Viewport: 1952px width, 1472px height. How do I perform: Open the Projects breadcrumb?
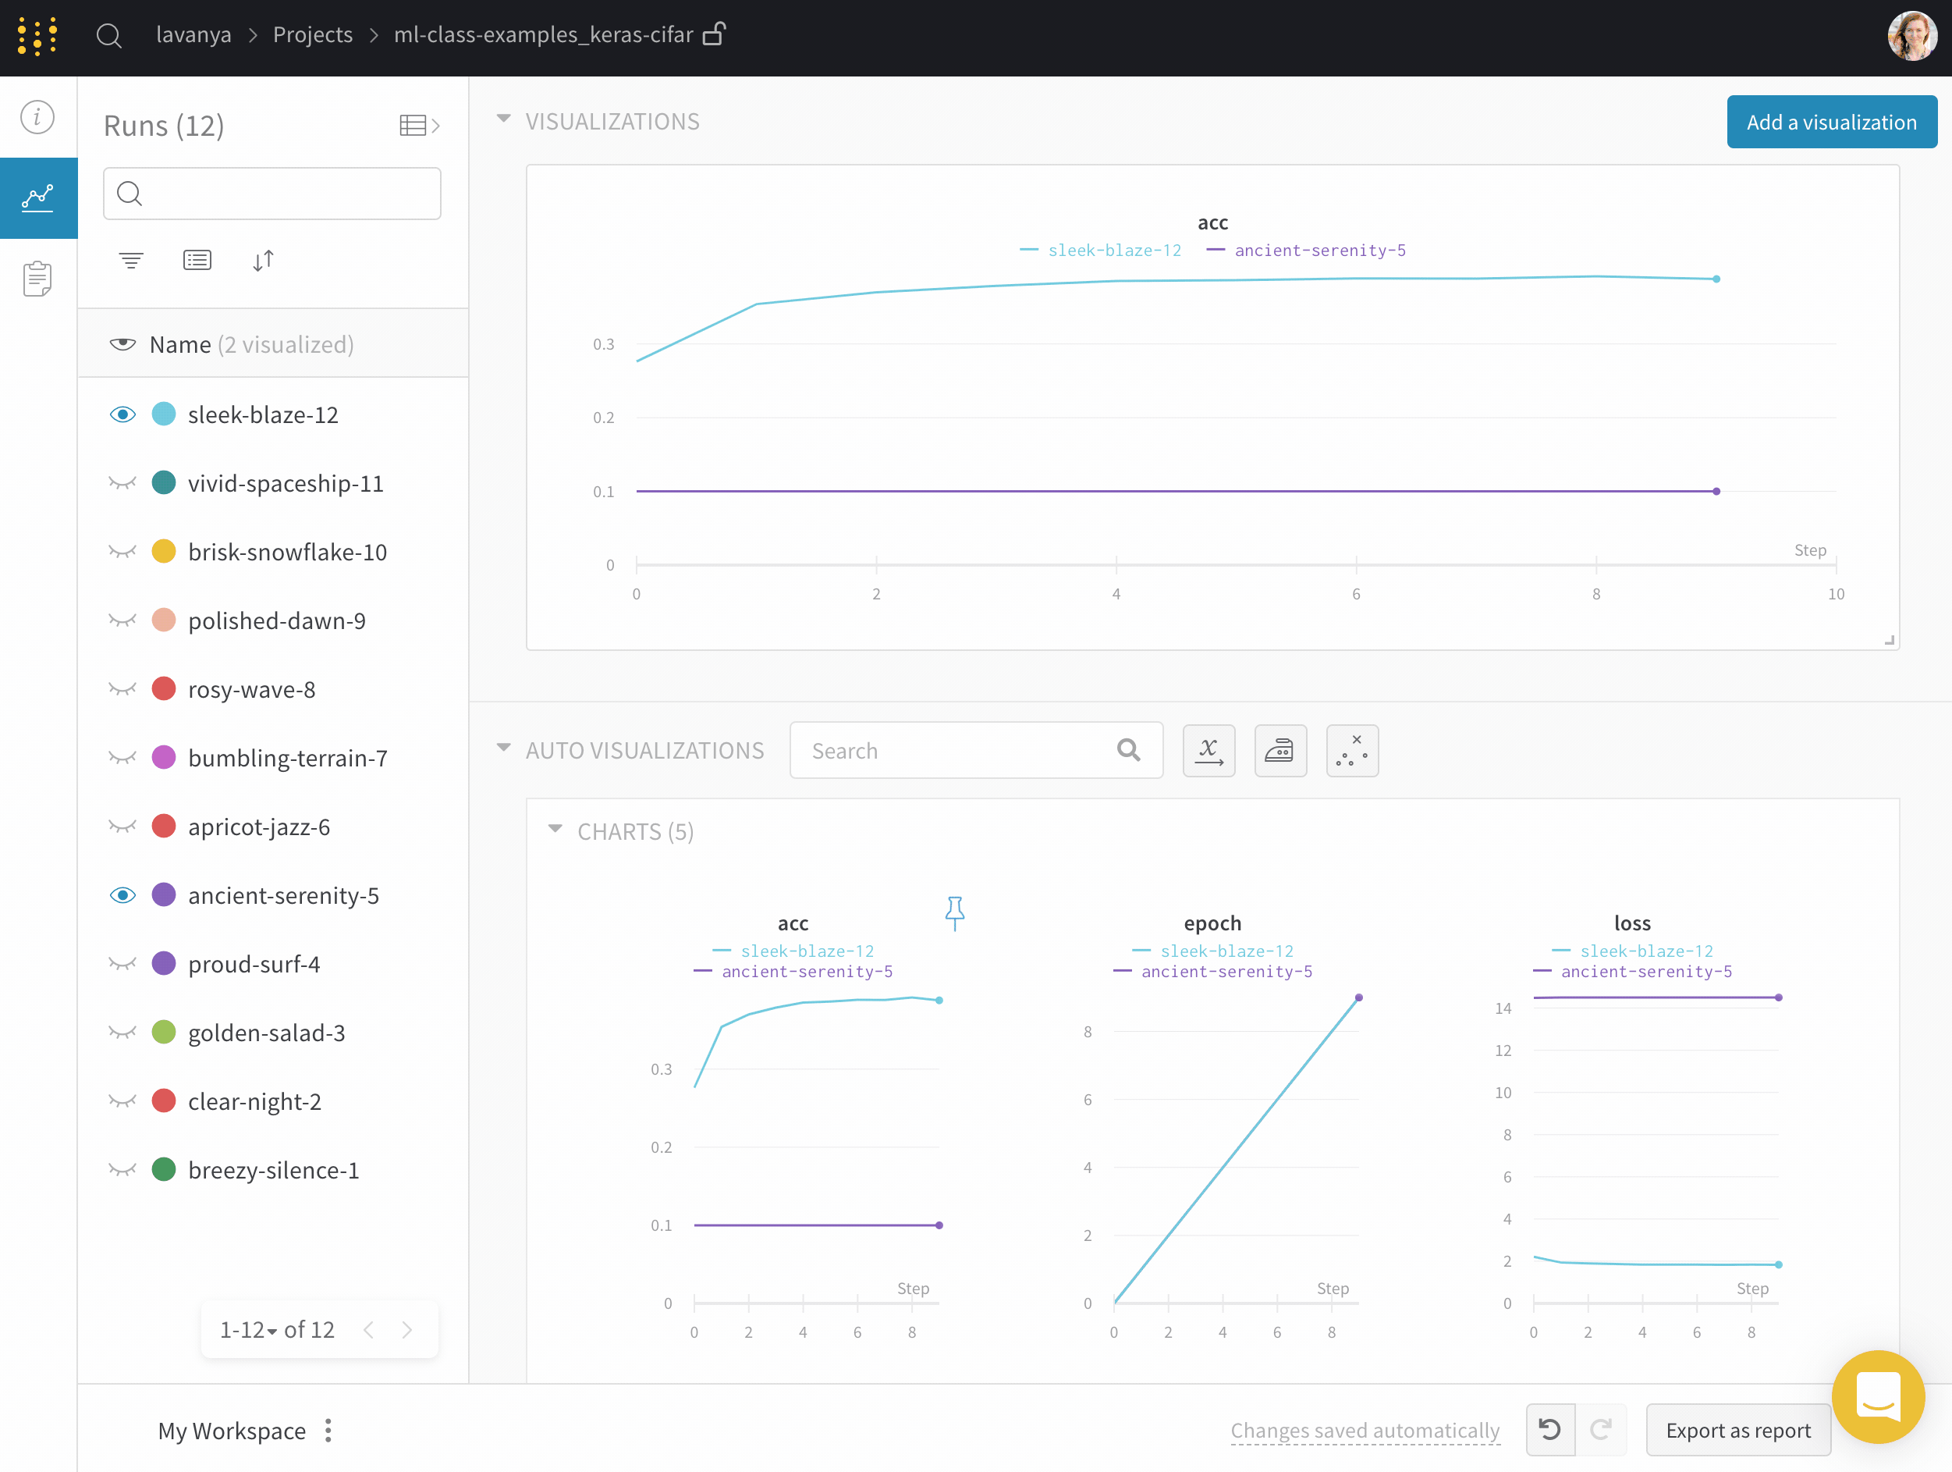tap(312, 35)
